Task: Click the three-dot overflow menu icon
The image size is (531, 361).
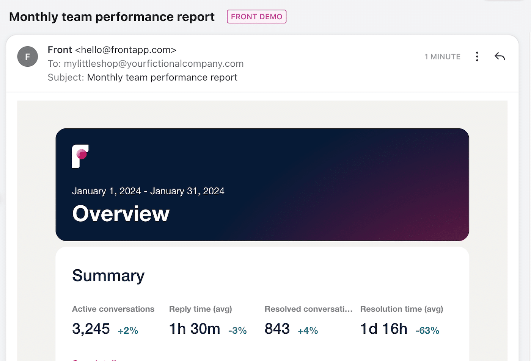Action: [477, 56]
